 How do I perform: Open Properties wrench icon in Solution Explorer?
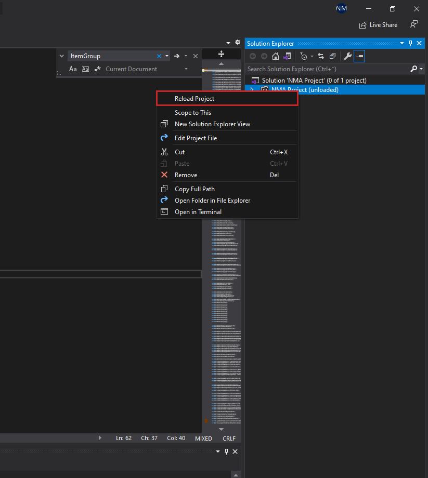348,56
